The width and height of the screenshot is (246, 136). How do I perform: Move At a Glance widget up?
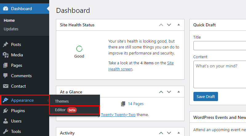161,92
